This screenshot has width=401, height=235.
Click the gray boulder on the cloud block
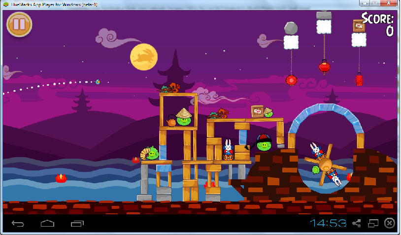click(291, 28)
